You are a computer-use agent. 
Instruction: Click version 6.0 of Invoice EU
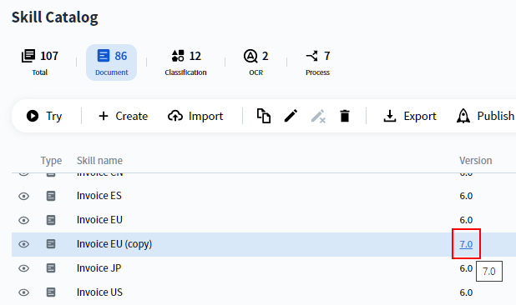pyautogui.click(x=466, y=220)
